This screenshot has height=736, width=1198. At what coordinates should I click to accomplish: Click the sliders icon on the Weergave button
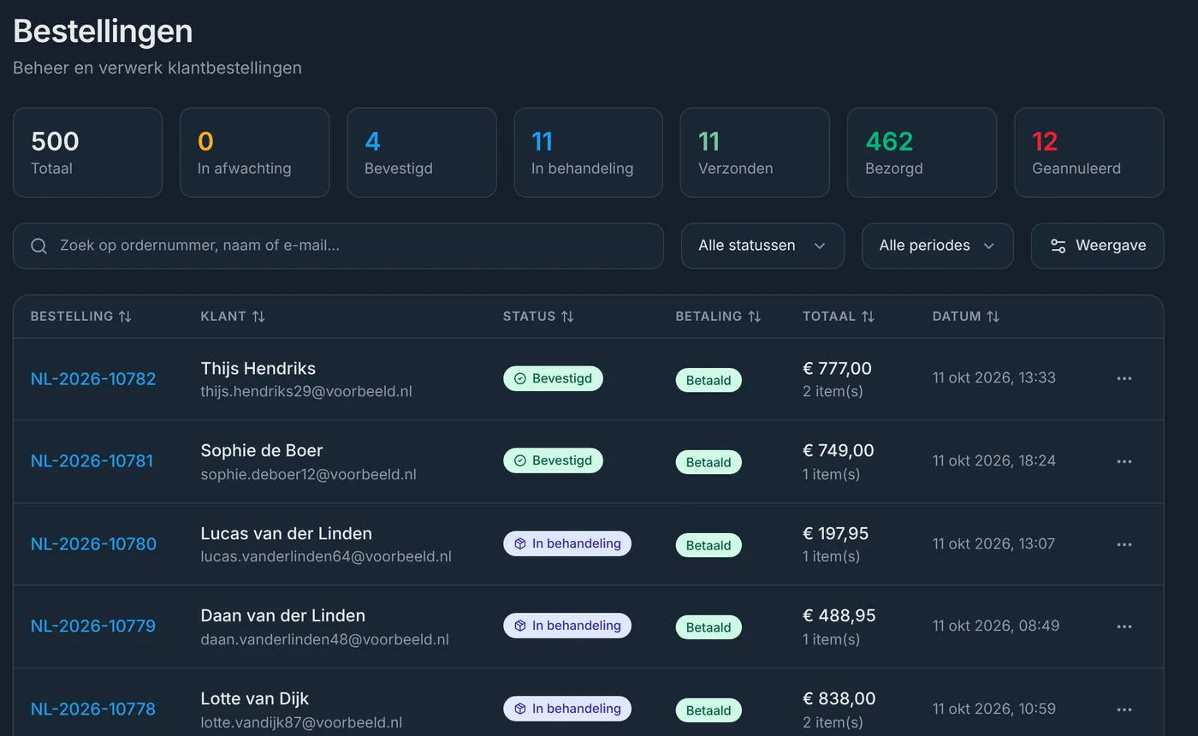[x=1059, y=246]
